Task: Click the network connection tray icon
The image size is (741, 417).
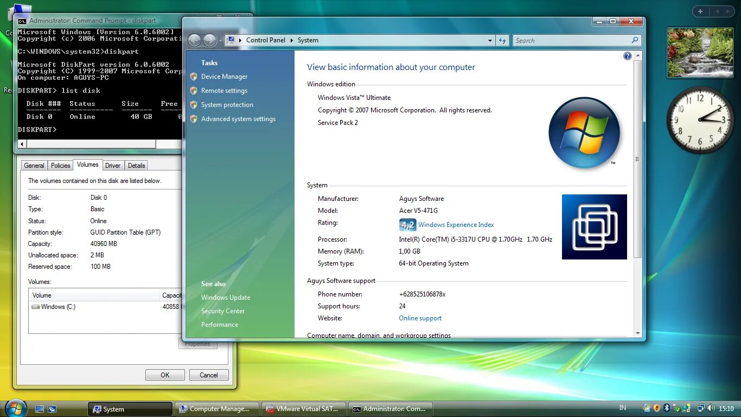Action: (701, 408)
